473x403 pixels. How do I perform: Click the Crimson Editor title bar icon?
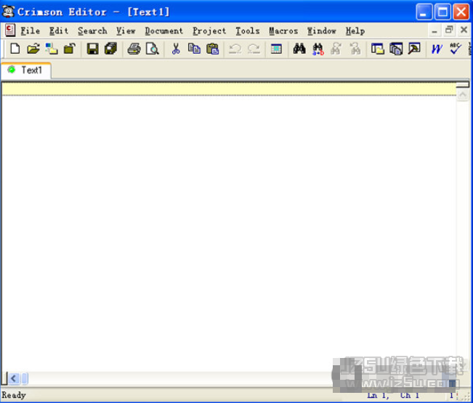pos(9,12)
